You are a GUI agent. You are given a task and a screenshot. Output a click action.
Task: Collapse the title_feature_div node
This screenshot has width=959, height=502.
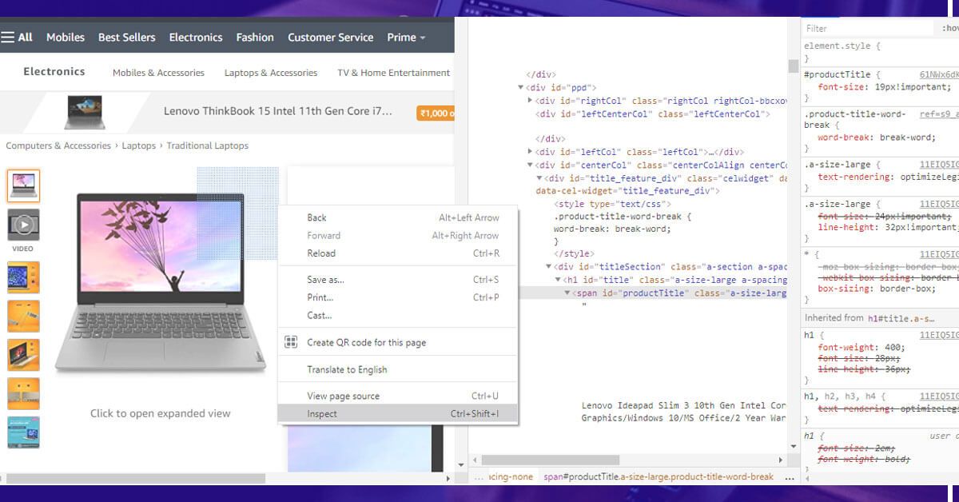(539, 178)
